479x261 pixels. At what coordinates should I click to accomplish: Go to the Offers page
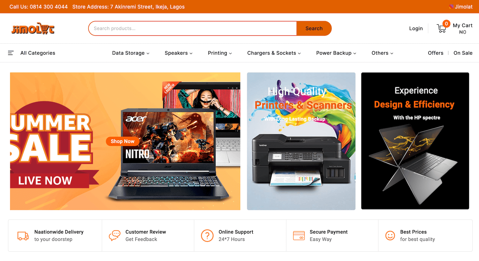(x=436, y=53)
